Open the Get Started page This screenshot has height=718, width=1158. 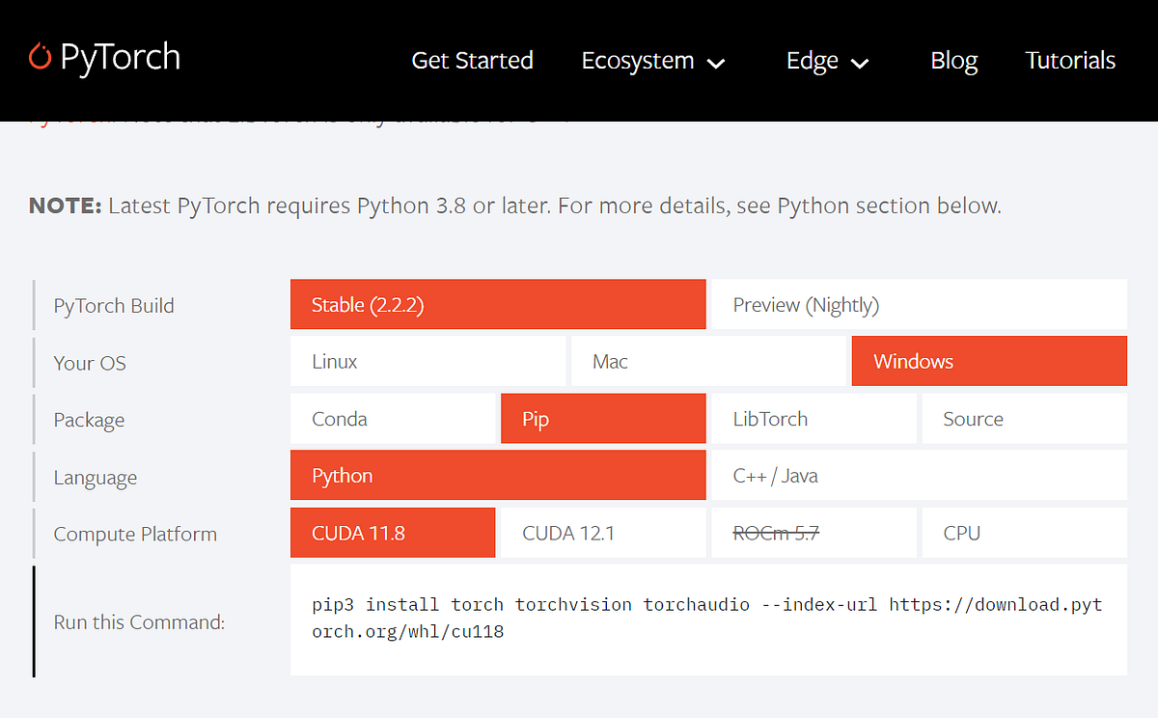coord(472,61)
